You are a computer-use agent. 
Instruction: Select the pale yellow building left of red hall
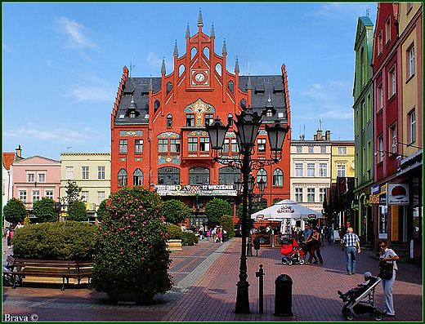coord(85,180)
